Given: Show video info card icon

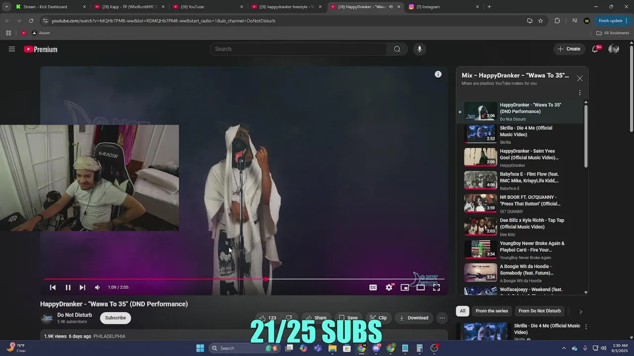Looking at the screenshot, I should pos(438,74).
